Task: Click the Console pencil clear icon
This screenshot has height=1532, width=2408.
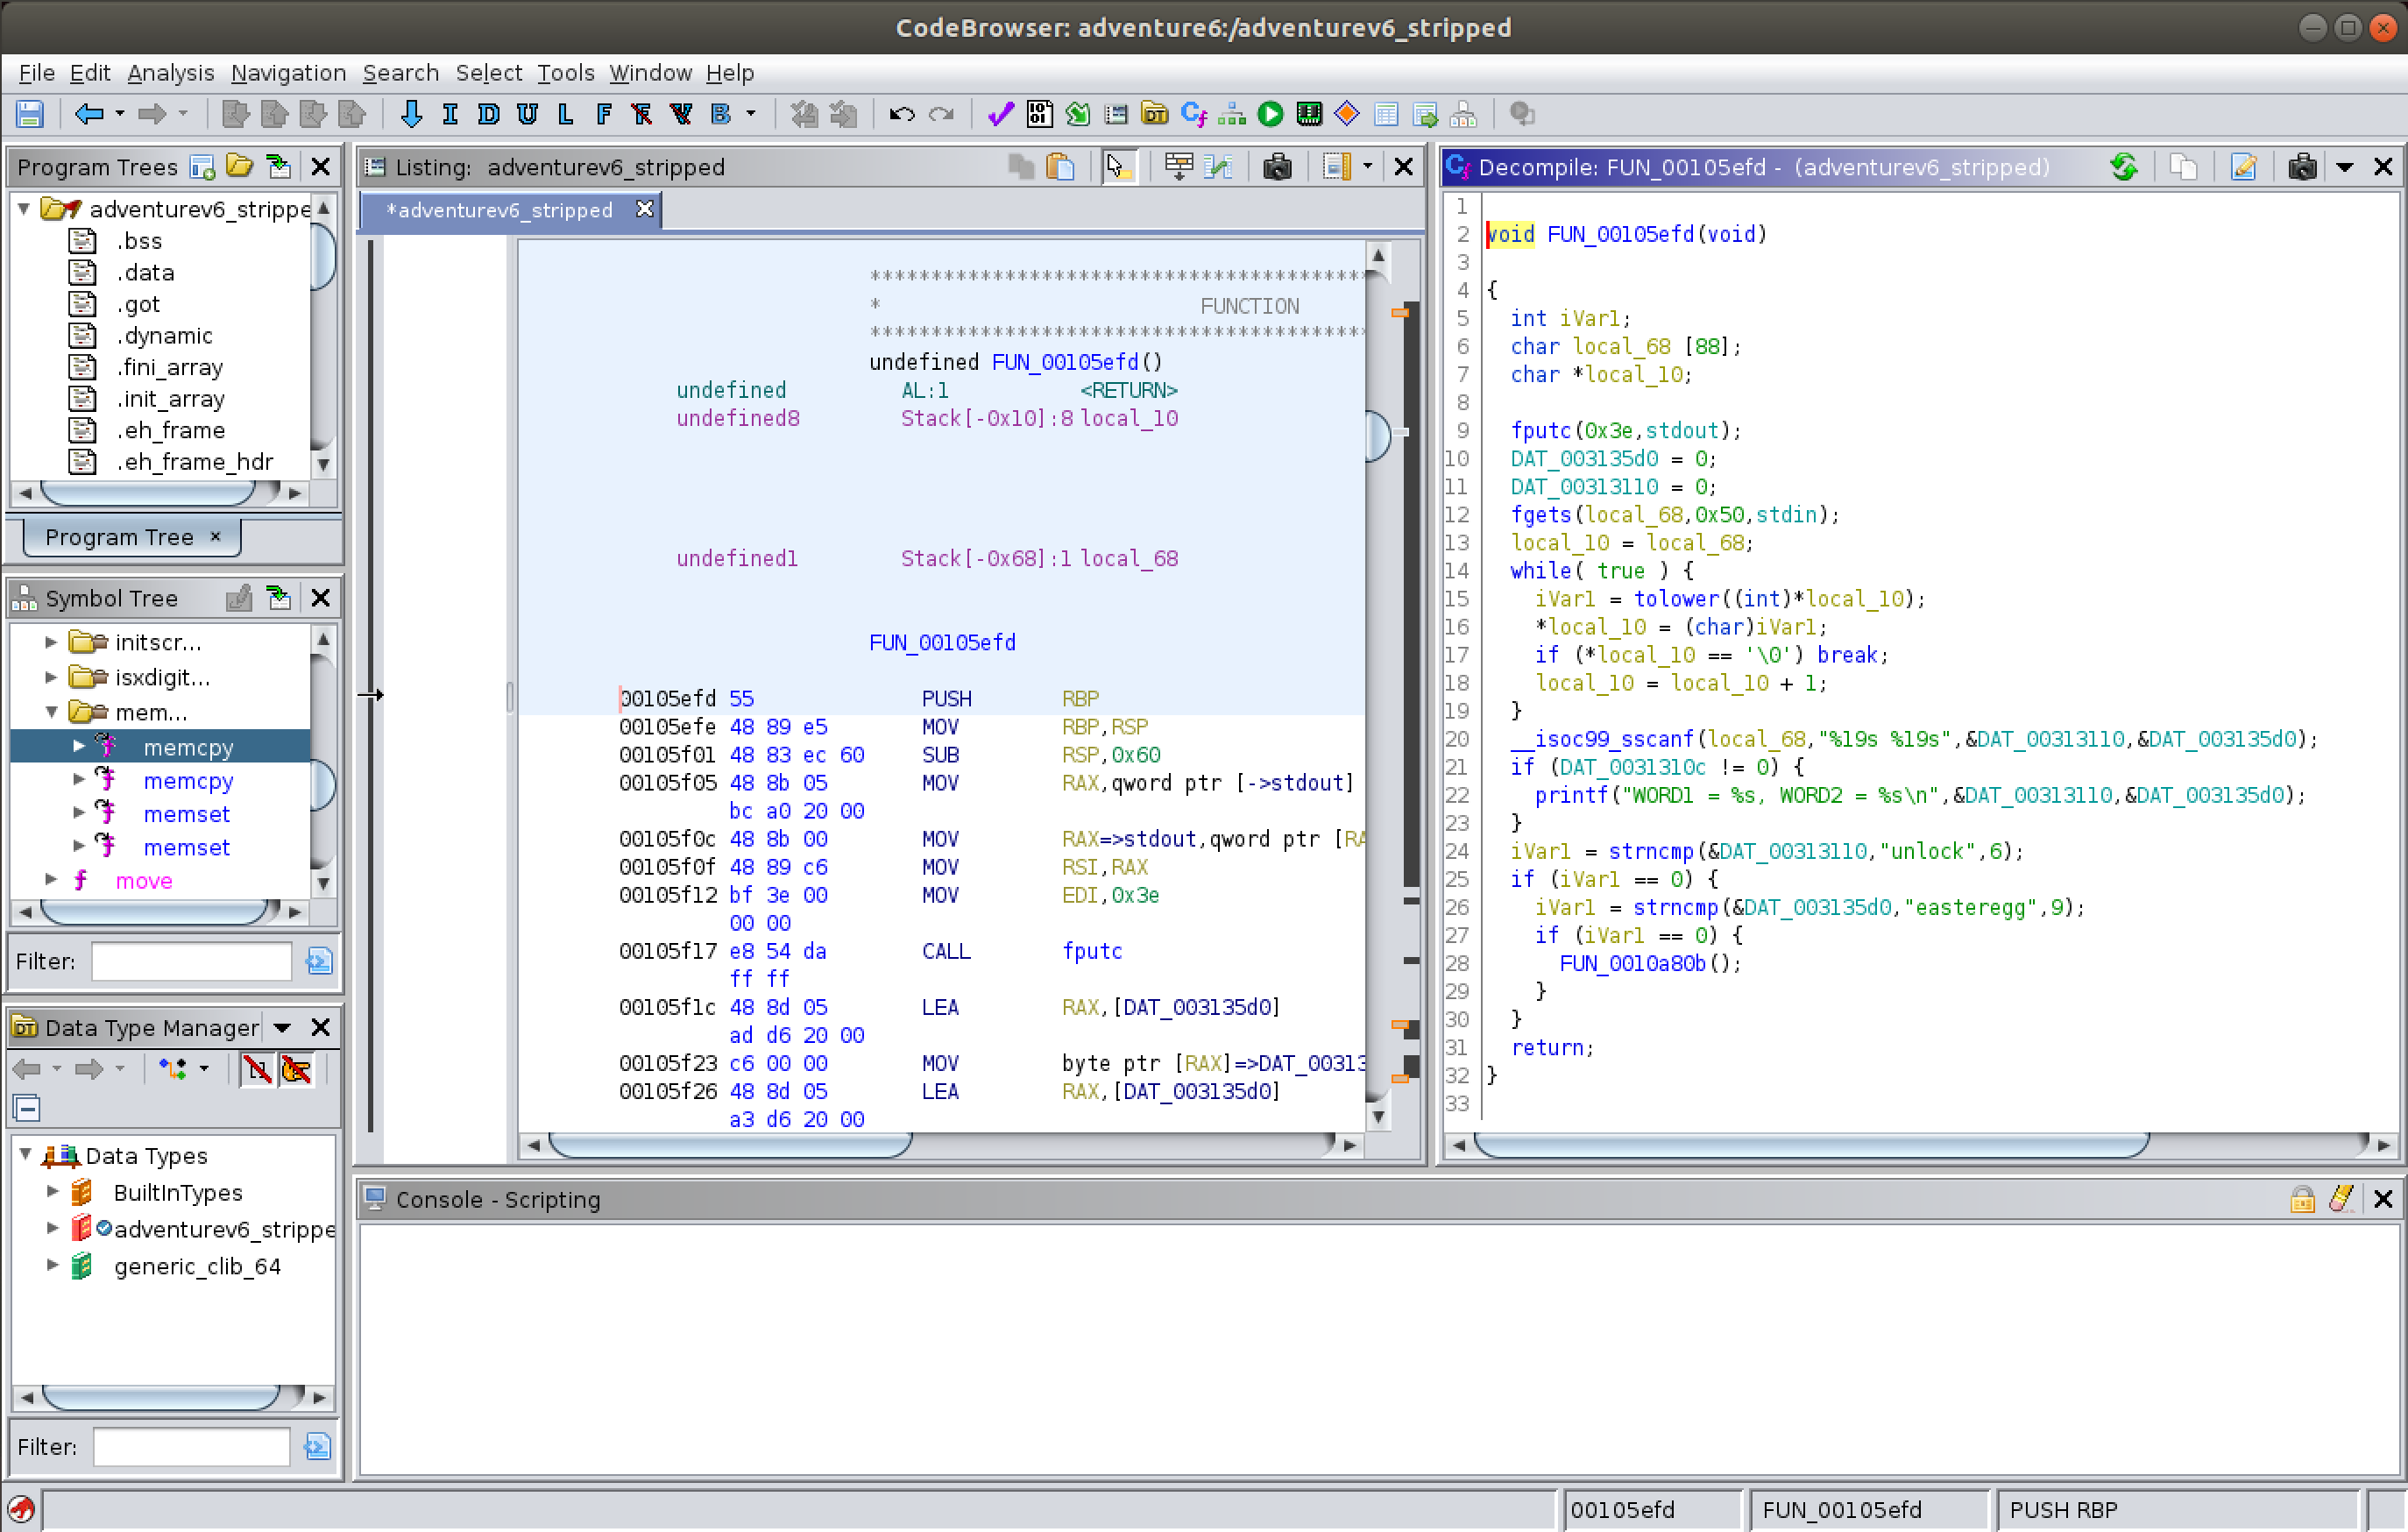Action: click(2341, 1199)
